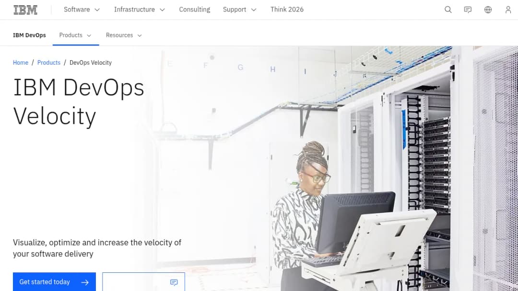
Task: Expand the Infrastructure menu
Action: (x=140, y=10)
